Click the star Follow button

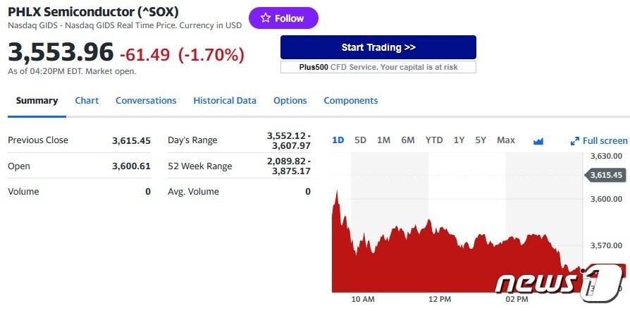(x=283, y=18)
